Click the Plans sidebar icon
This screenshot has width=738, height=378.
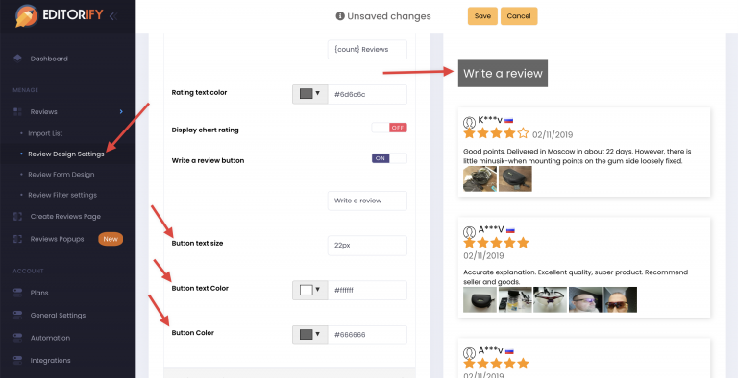(x=17, y=293)
